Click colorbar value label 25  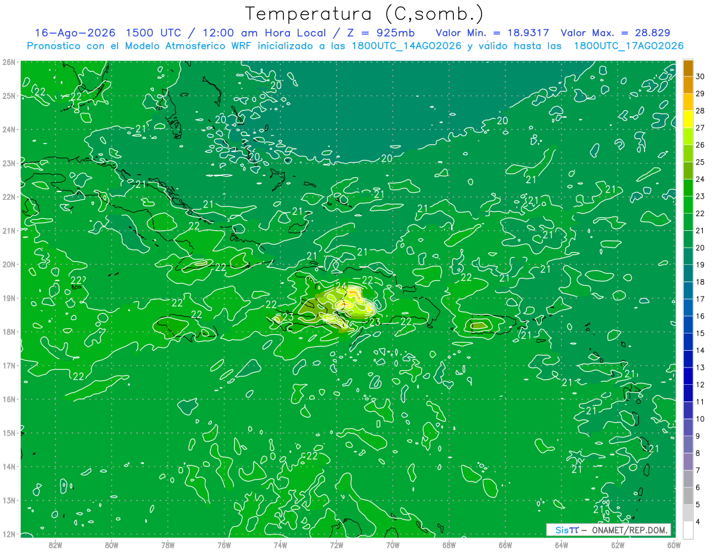700,162
